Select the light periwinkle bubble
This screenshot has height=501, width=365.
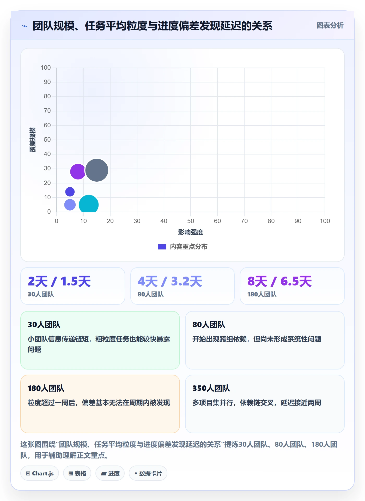point(70,205)
